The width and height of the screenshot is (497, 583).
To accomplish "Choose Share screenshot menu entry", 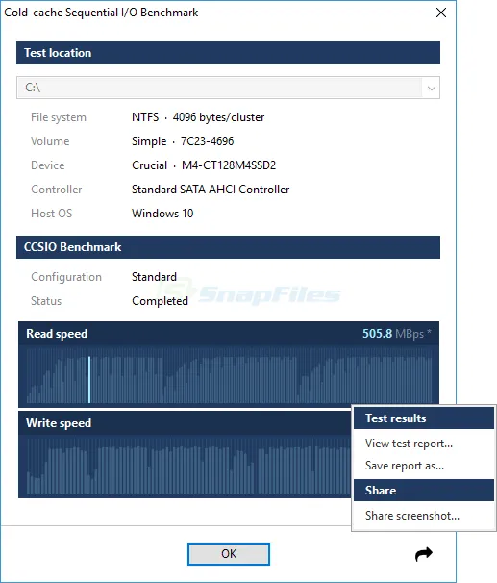I will click(412, 516).
